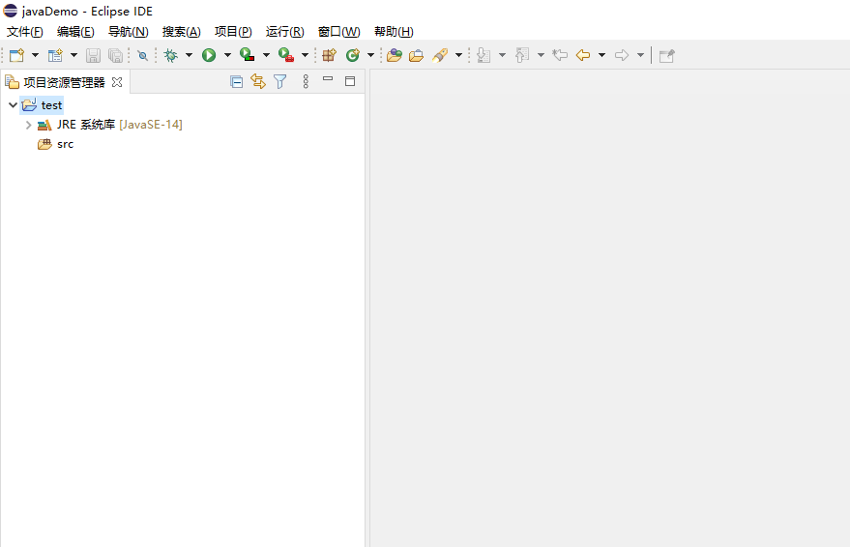Collapse the test project node
Screen dimensions: 850x547
[13, 105]
